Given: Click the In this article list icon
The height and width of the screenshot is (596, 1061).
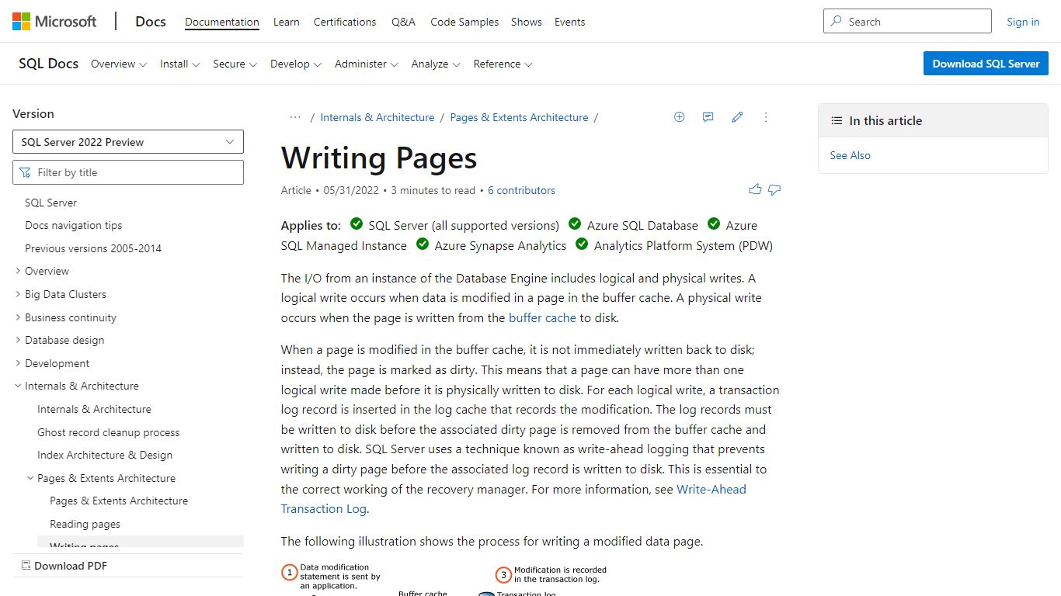Looking at the screenshot, I should (x=837, y=121).
